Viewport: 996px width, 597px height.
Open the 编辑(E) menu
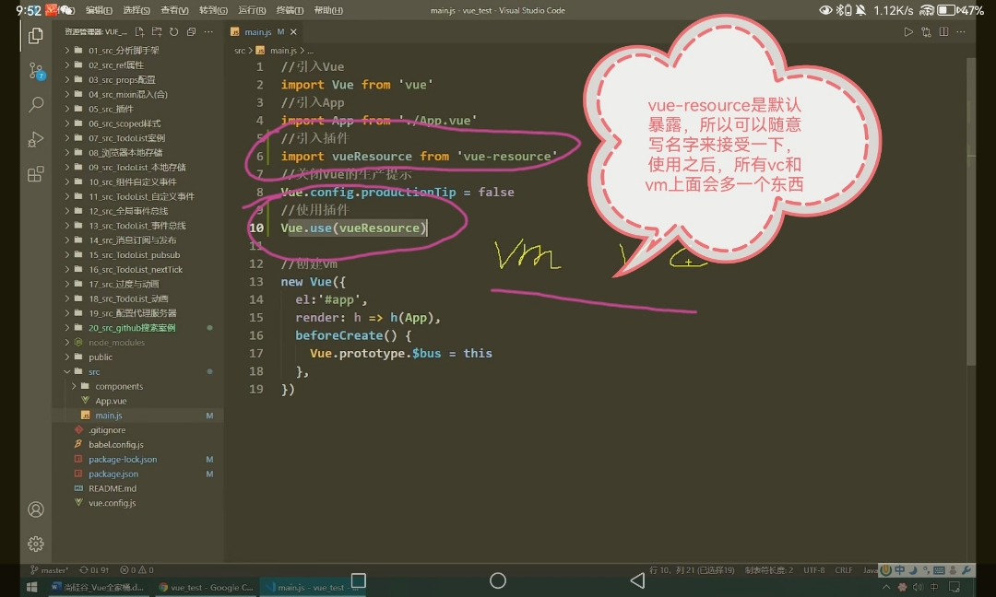pyautogui.click(x=99, y=10)
